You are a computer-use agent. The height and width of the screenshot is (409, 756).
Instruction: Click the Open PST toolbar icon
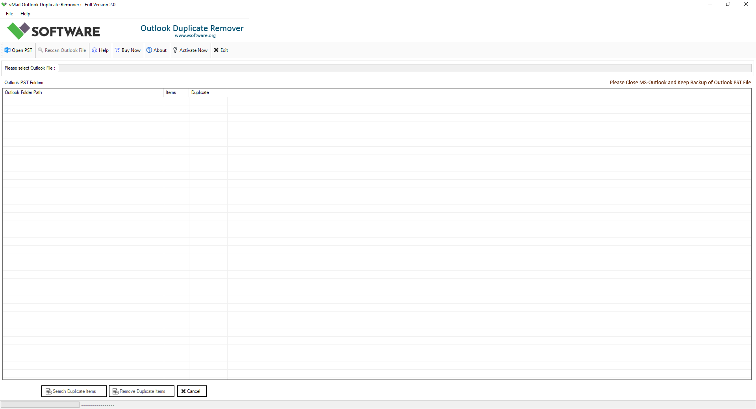pos(7,50)
